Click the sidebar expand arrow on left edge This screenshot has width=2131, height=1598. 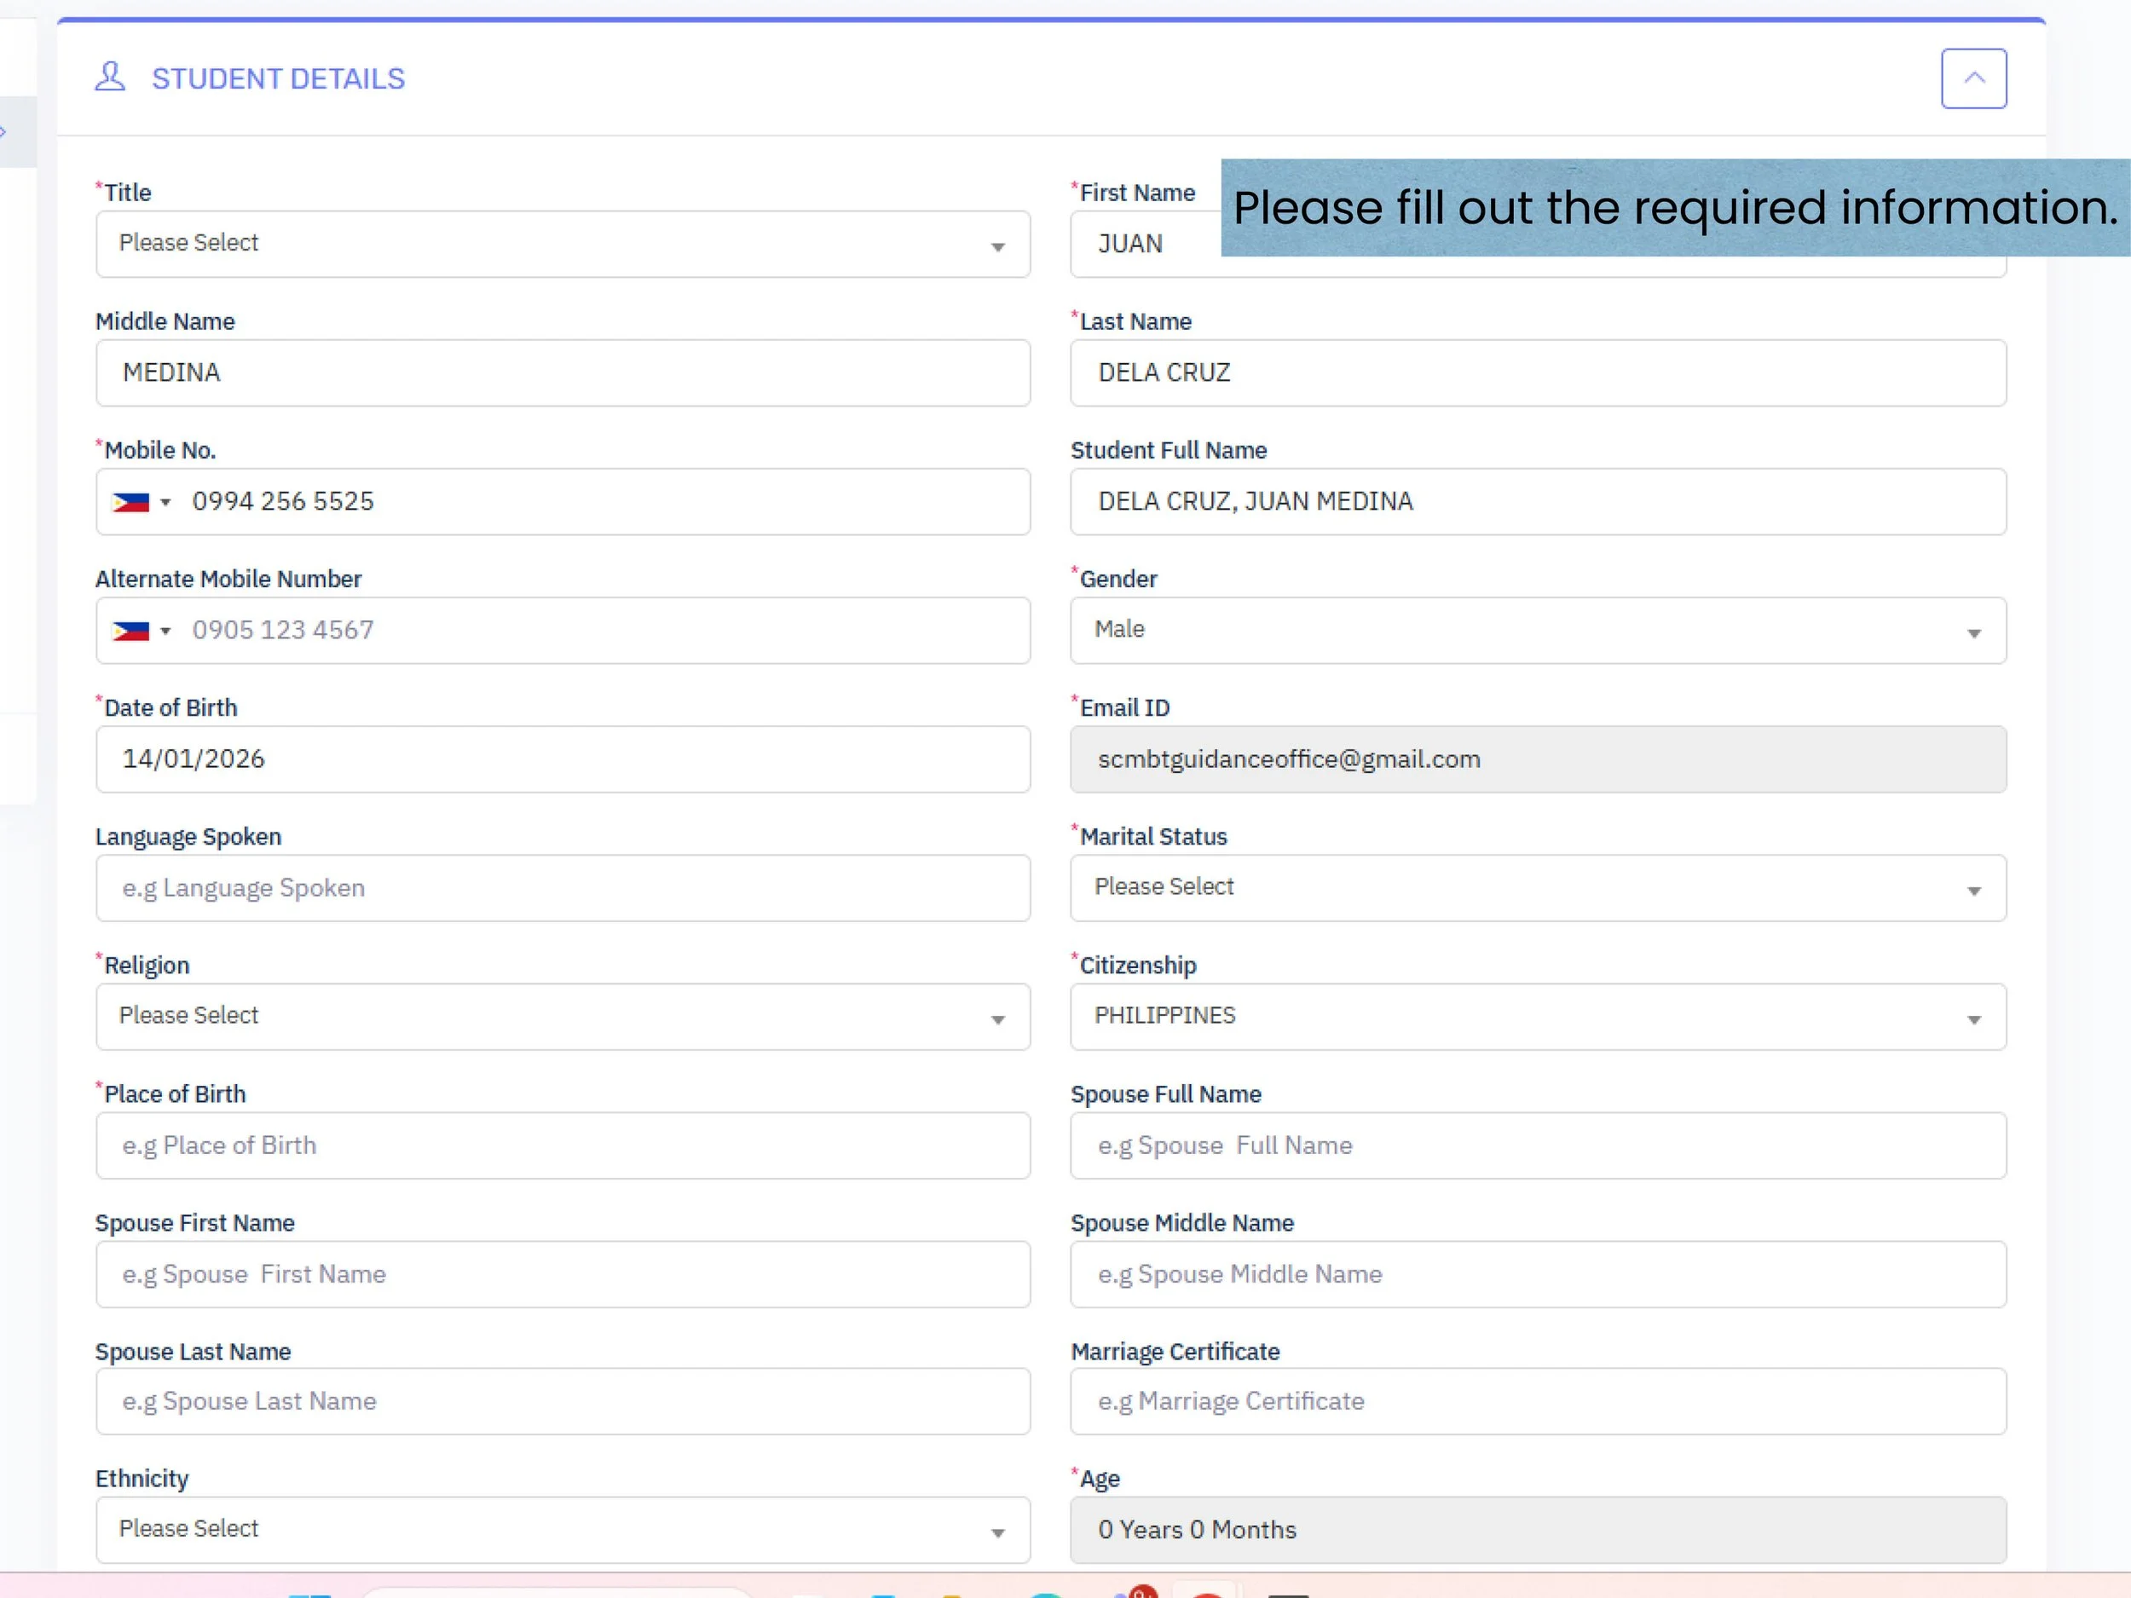click(6, 132)
